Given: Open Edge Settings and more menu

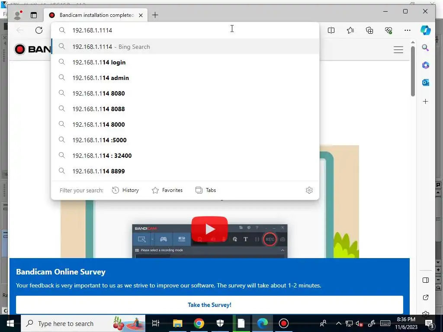Looking at the screenshot, I should click(x=408, y=30).
